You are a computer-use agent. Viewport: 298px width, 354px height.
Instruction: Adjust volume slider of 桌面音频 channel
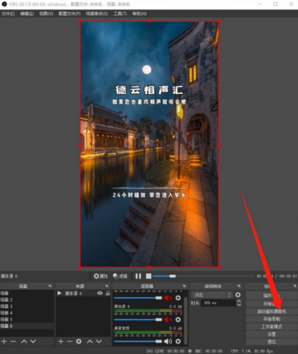coord(138,341)
